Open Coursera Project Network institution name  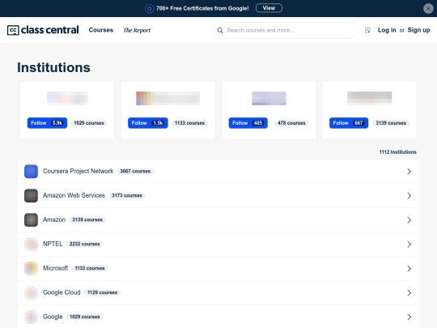click(78, 171)
